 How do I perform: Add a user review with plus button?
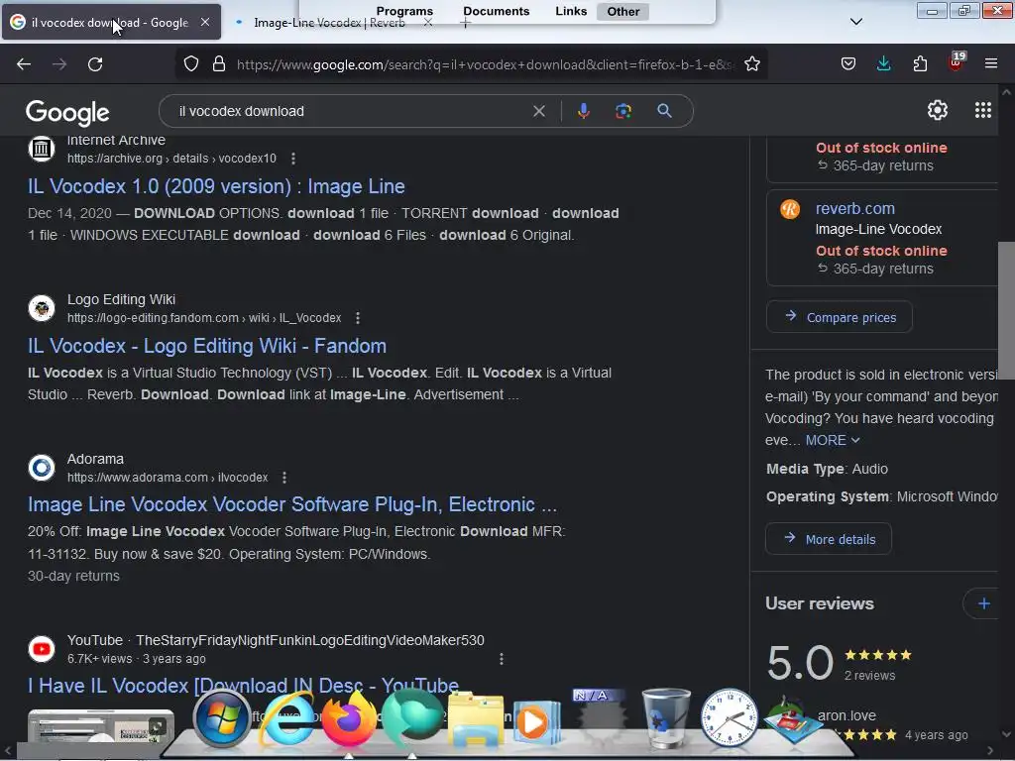(983, 603)
